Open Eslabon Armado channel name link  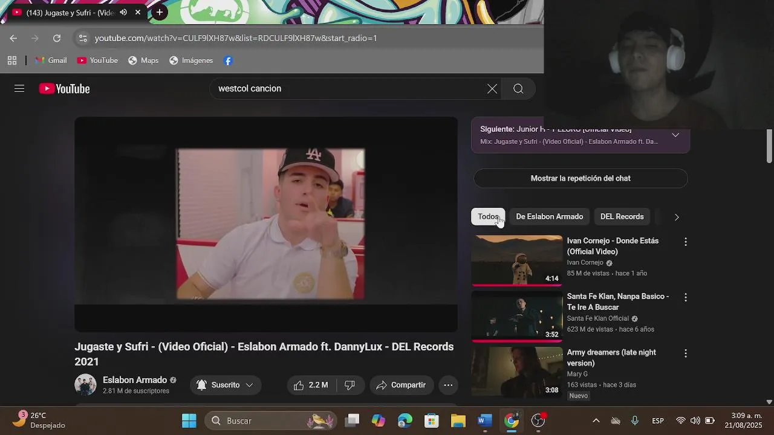point(135,380)
